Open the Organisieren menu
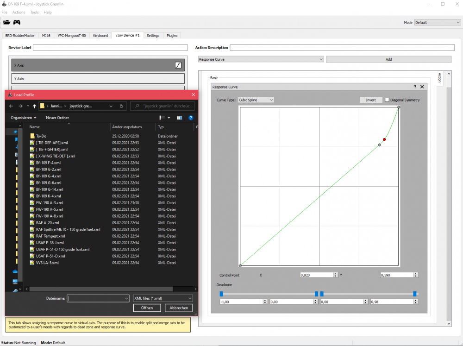This screenshot has height=346, width=463. [x=24, y=118]
